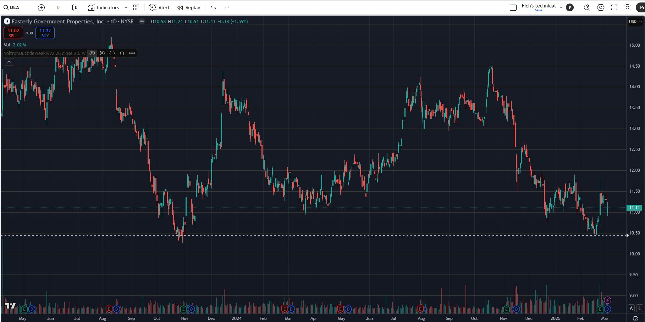The height and width of the screenshot is (322, 645).
Task: Click the 15.00 price scale label
Action: pos(634,45)
